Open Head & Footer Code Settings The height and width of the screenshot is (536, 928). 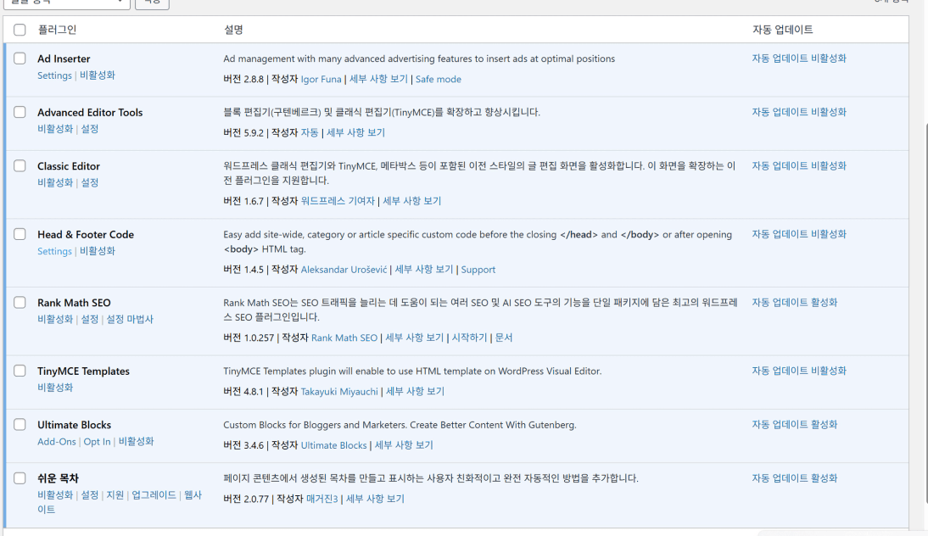(54, 251)
